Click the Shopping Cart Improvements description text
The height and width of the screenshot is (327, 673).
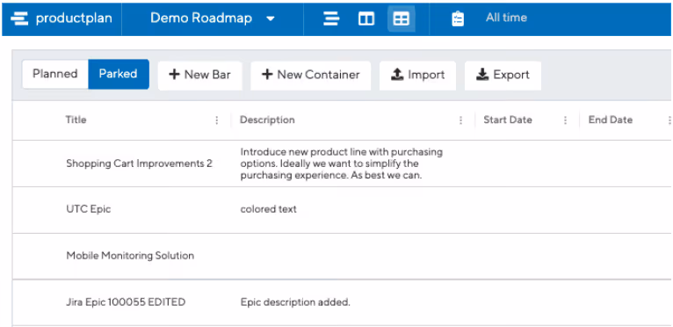click(341, 163)
